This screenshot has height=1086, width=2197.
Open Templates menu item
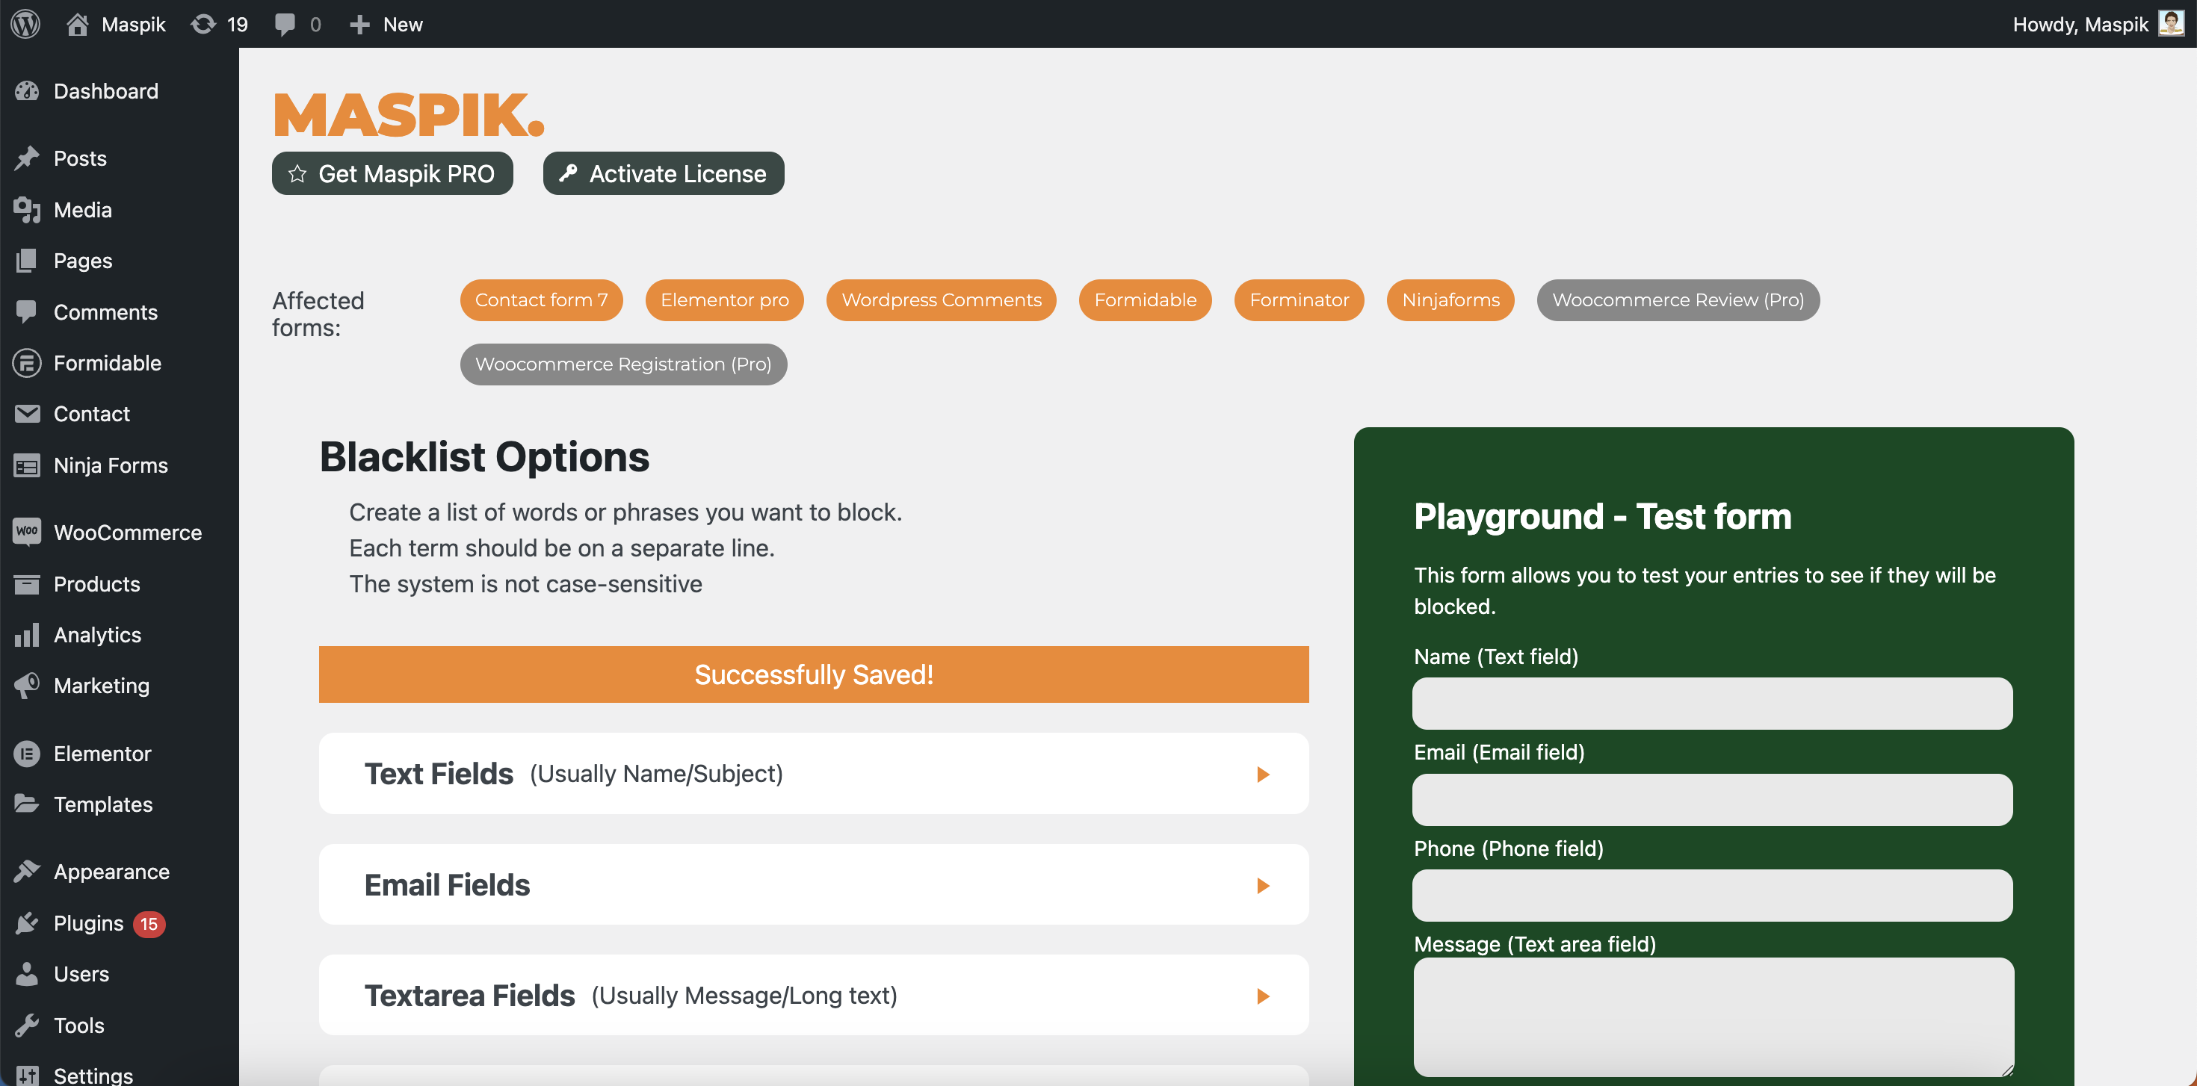pos(120,804)
